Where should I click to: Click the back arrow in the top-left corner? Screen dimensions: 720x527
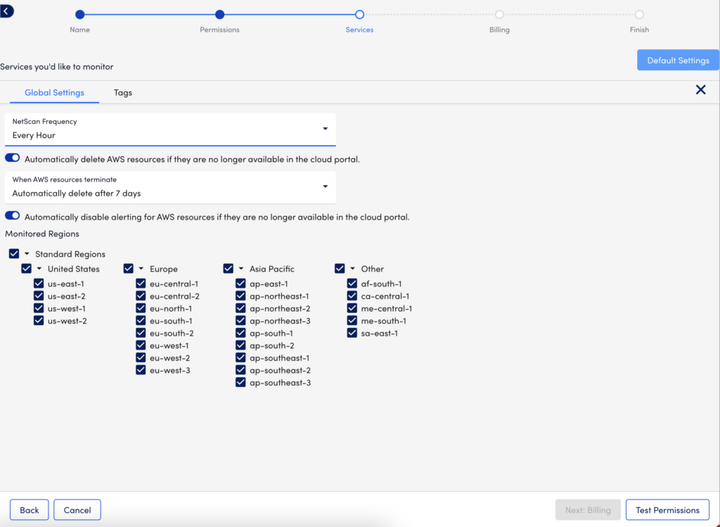click(7, 11)
